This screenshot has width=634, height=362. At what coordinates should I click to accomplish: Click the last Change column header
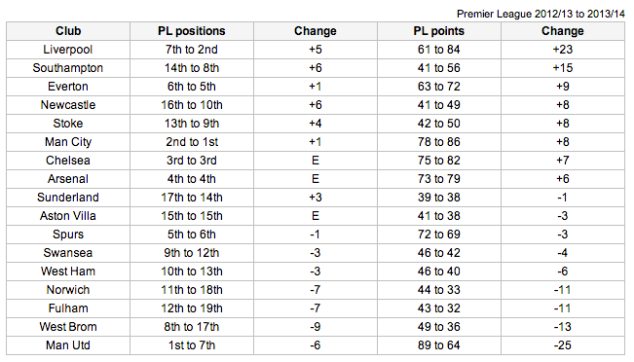click(x=563, y=31)
